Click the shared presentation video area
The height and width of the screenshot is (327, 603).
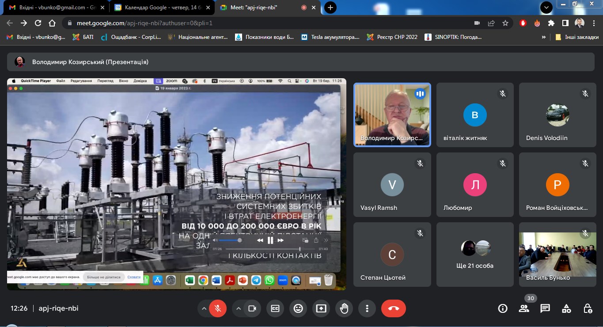click(x=176, y=184)
